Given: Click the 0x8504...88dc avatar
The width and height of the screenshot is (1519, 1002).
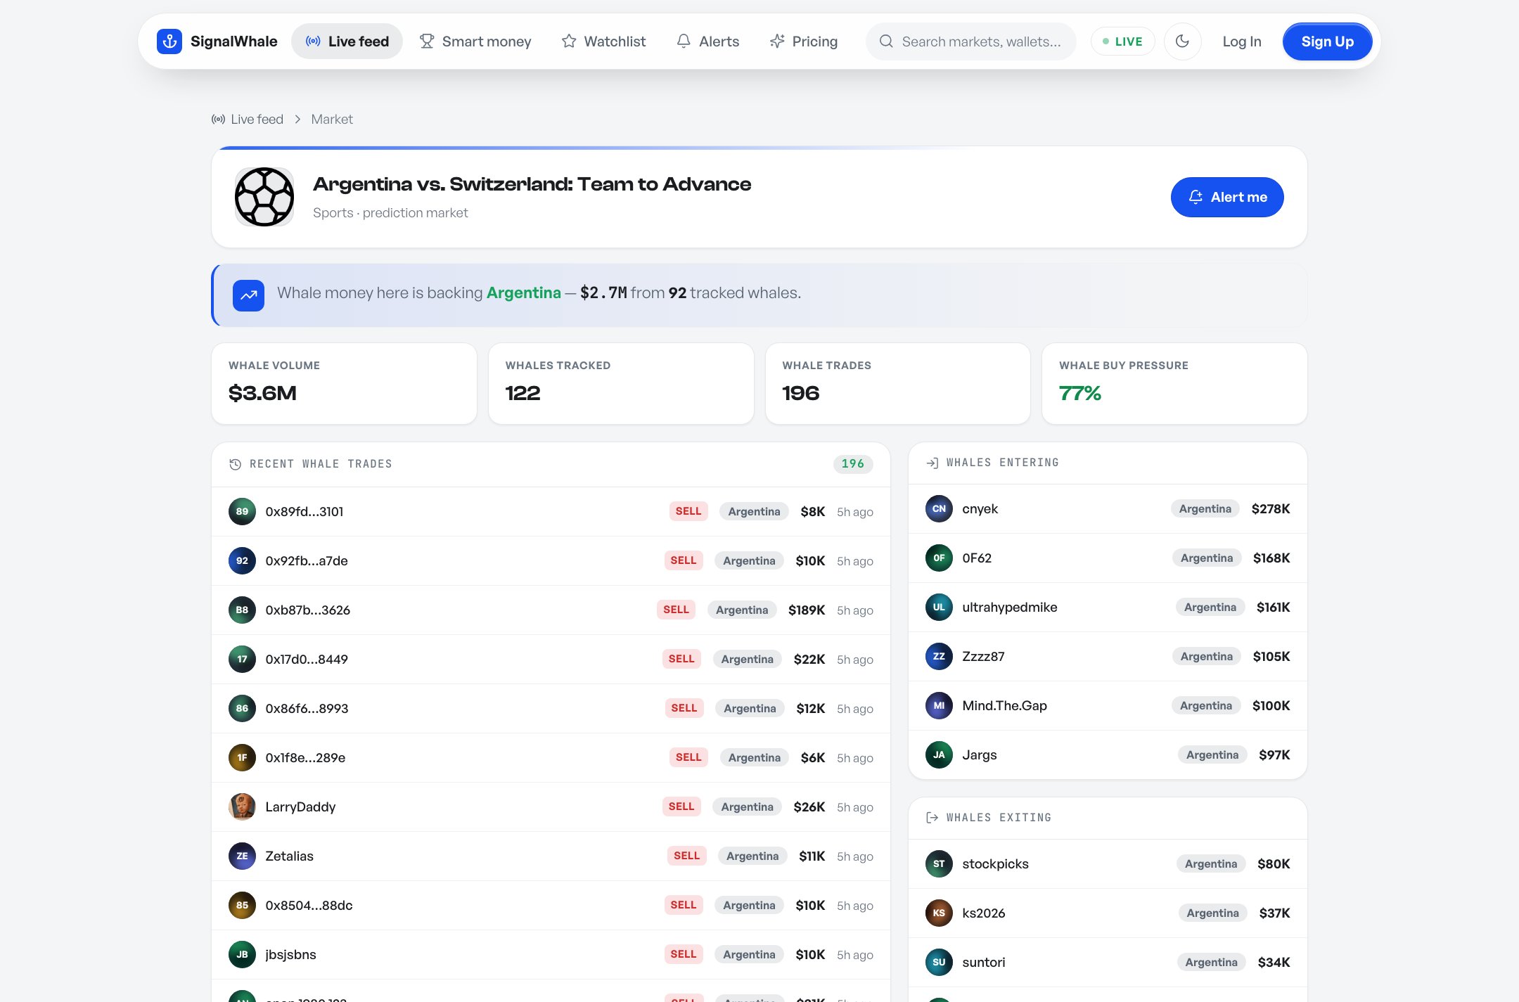Looking at the screenshot, I should 242,906.
